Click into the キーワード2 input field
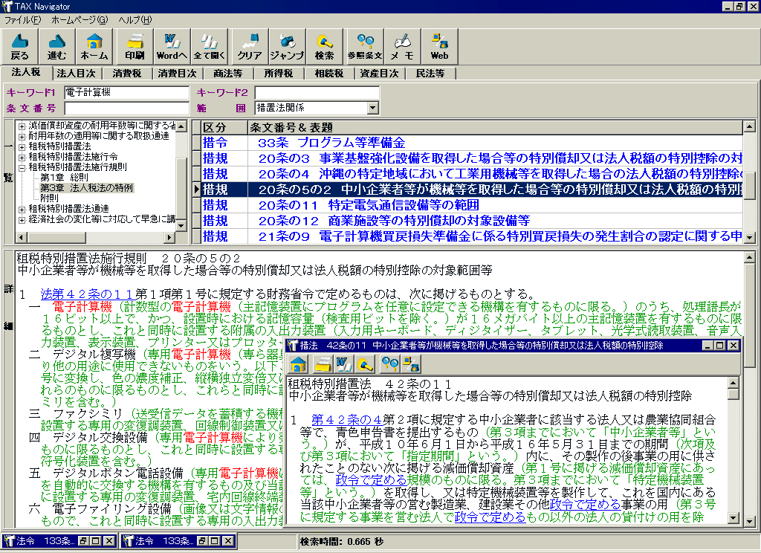The width and height of the screenshot is (761, 553). coord(317,93)
